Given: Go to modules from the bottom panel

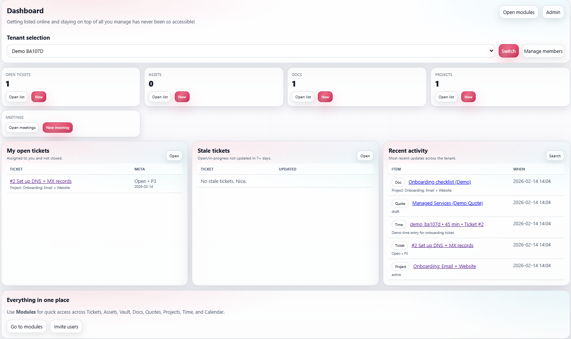Looking at the screenshot, I should [x=26, y=326].
